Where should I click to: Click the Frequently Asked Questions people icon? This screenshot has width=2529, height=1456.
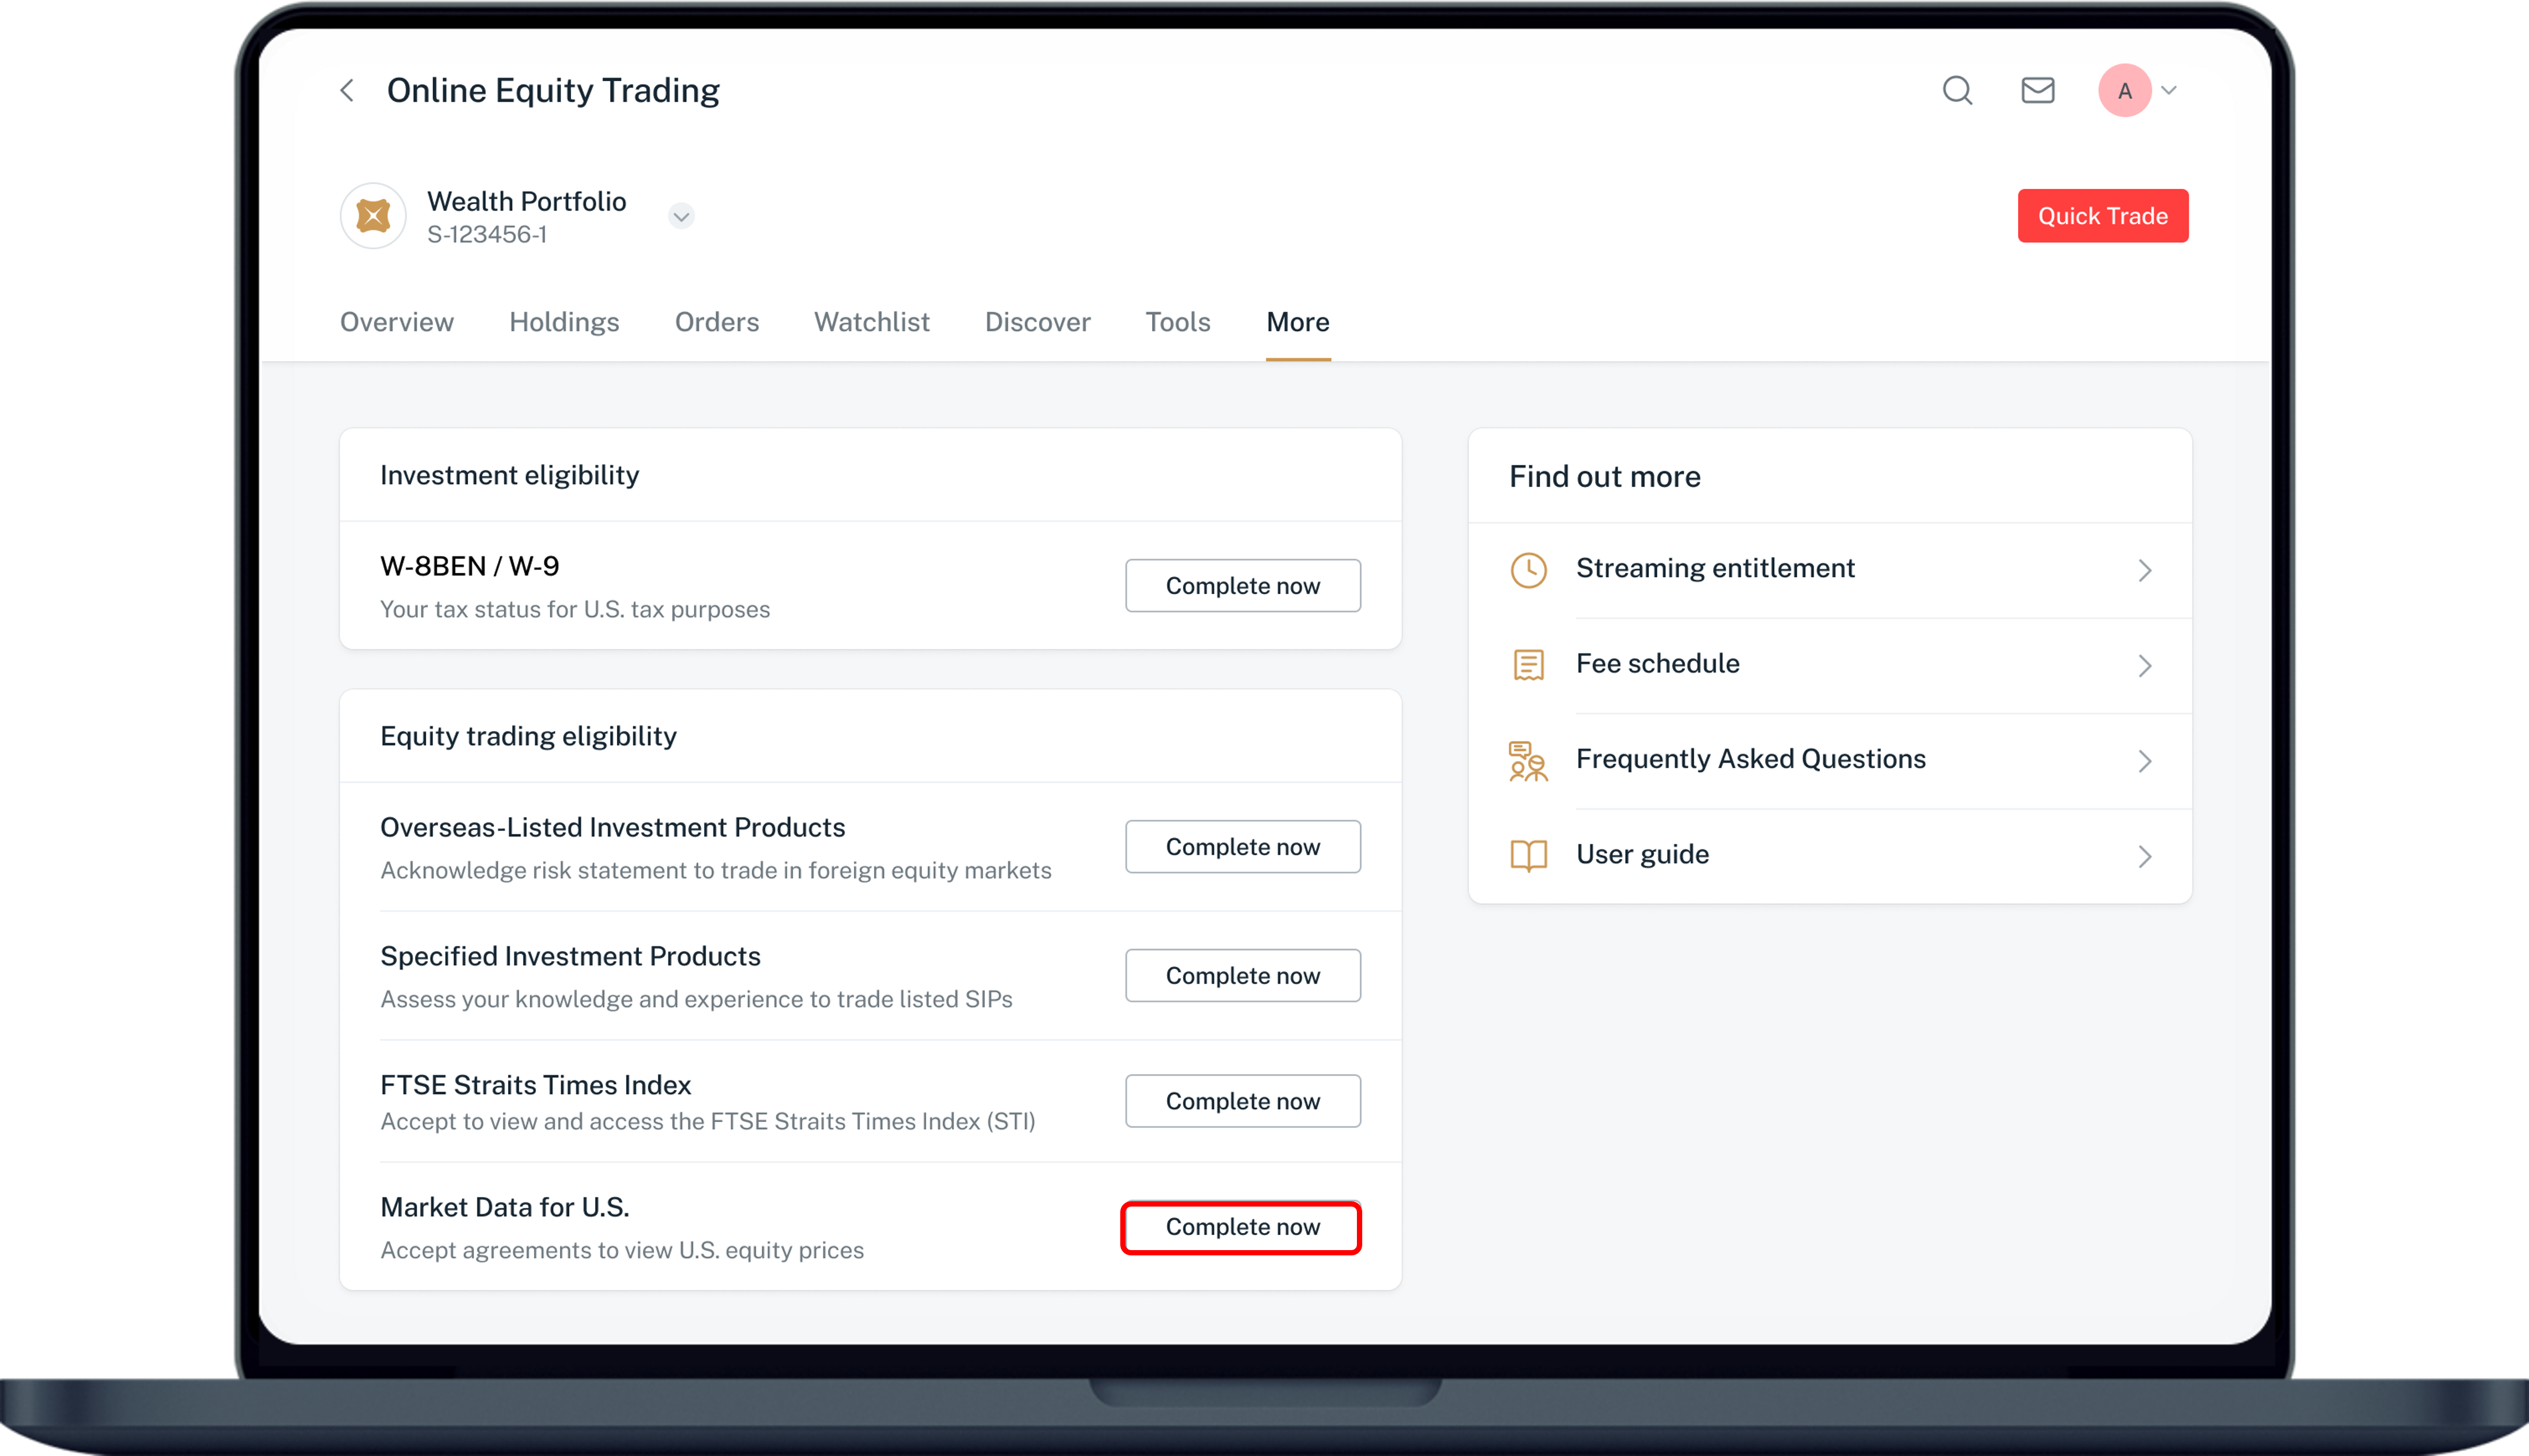1528,761
